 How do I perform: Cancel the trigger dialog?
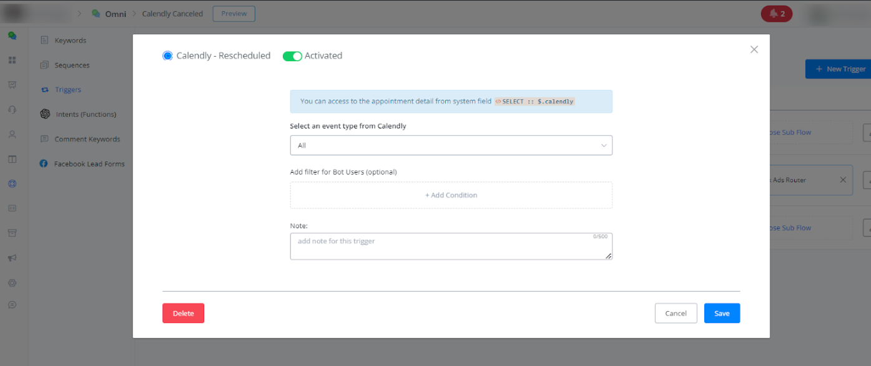676,314
